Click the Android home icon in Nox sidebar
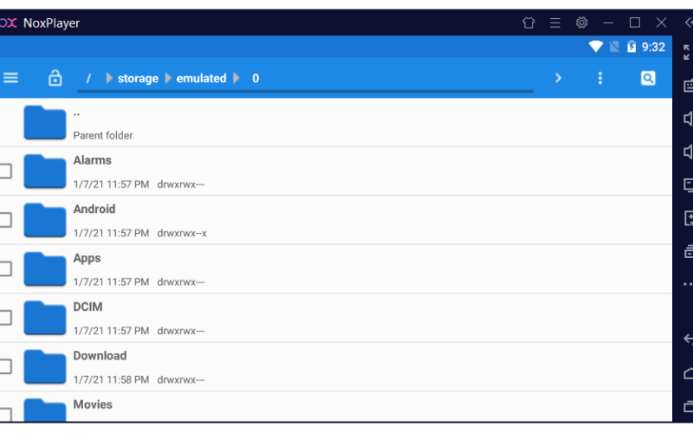This screenshot has height=433, width=693. pos(688,373)
